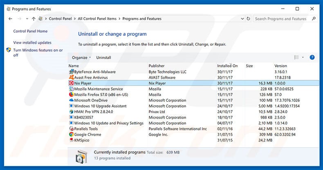Click the HMA! Pro VPN icon
The image size is (323, 170).
click(72, 112)
